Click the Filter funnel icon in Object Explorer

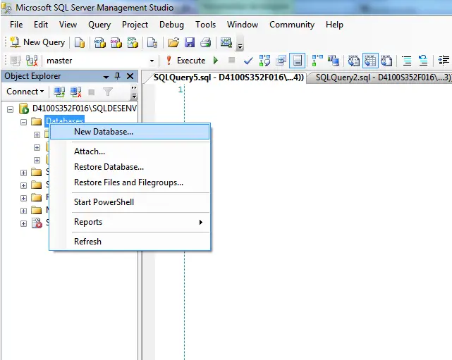(x=108, y=92)
